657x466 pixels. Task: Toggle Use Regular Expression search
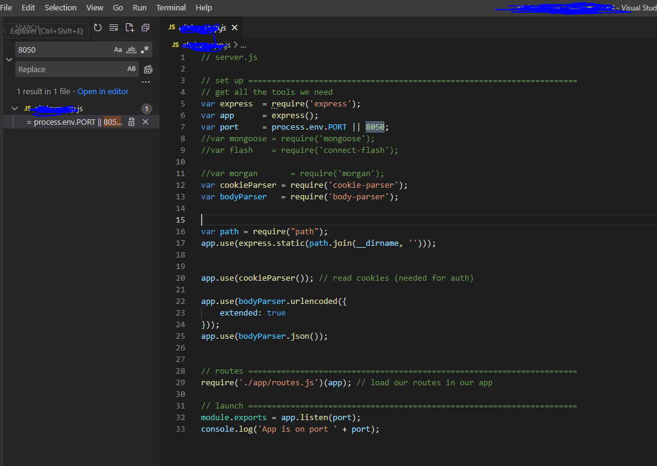[x=145, y=50]
